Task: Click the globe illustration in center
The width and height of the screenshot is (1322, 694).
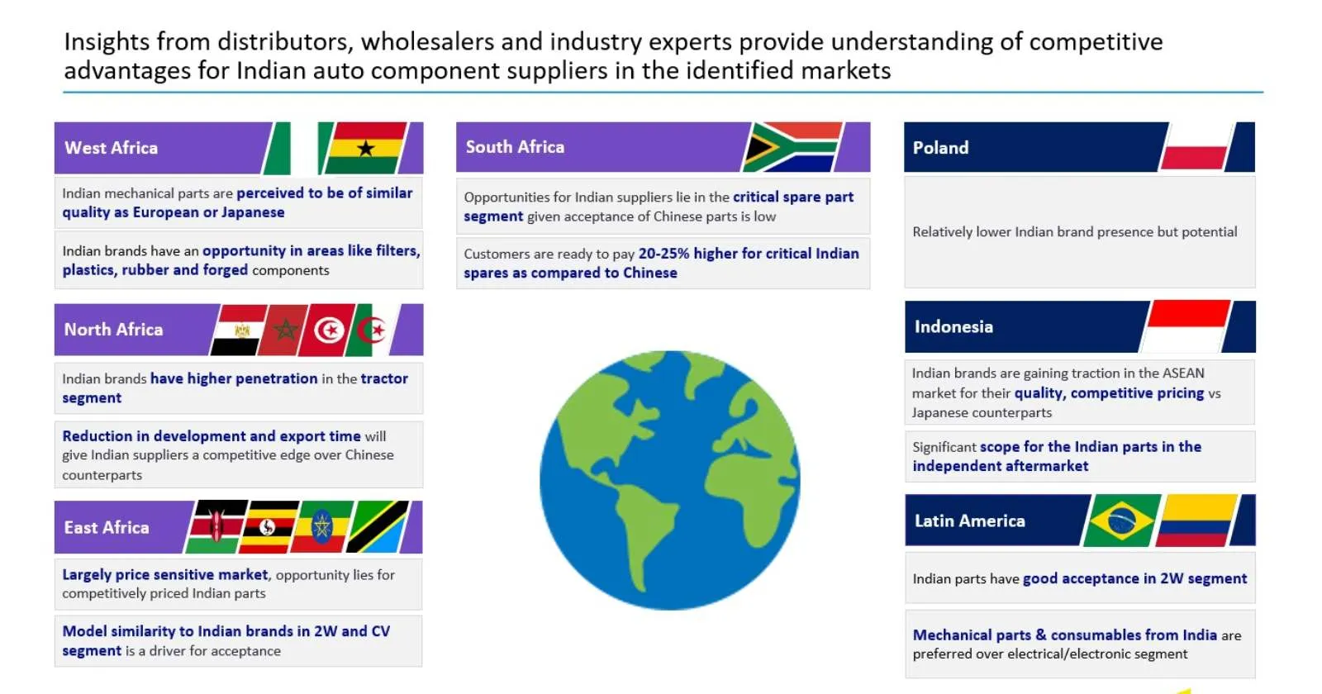Action: point(669,480)
